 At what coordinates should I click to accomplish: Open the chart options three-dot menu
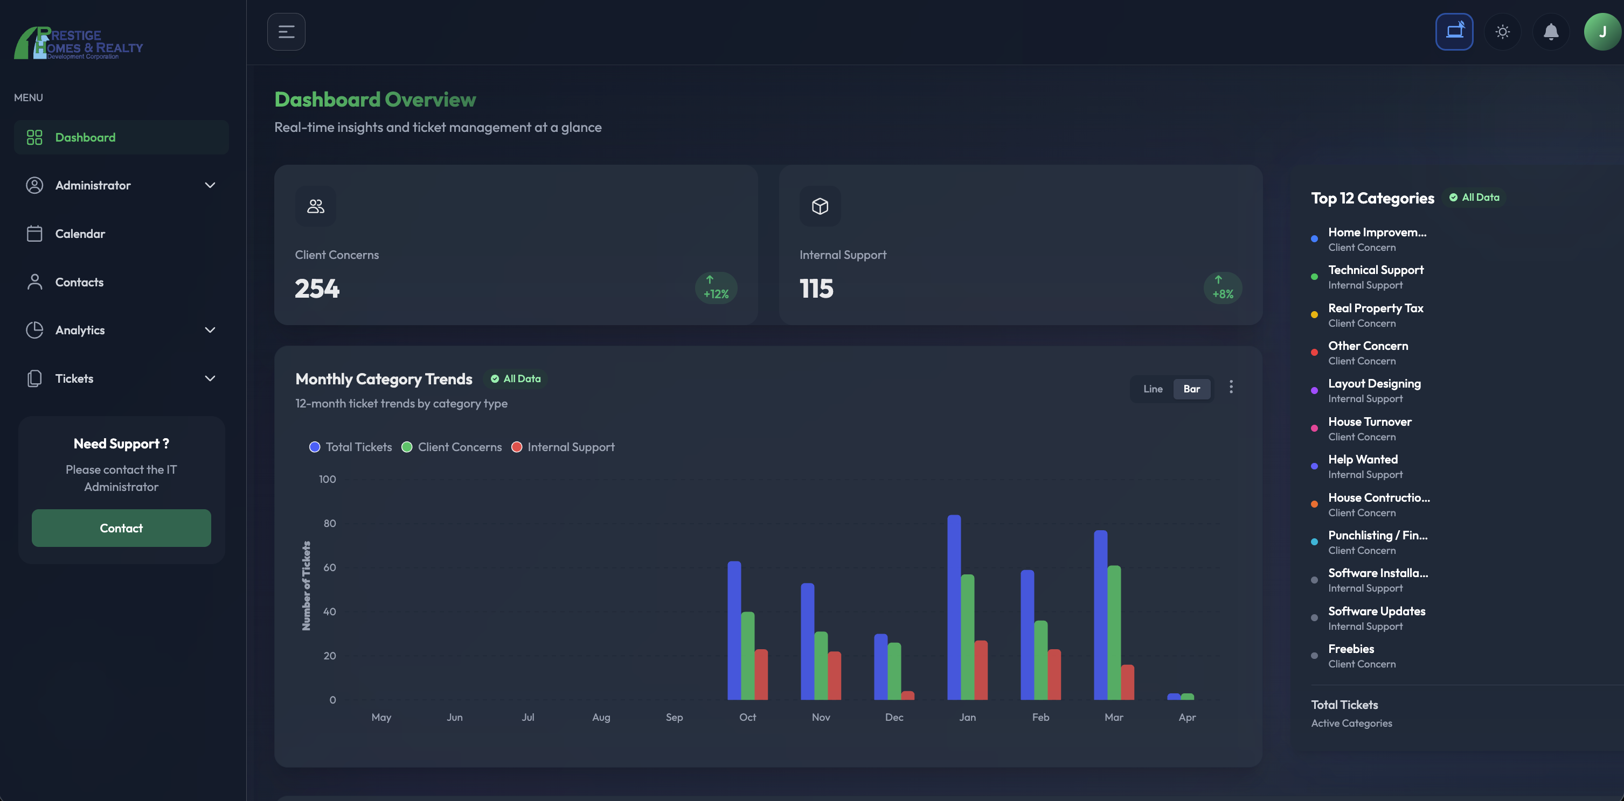click(x=1231, y=387)
